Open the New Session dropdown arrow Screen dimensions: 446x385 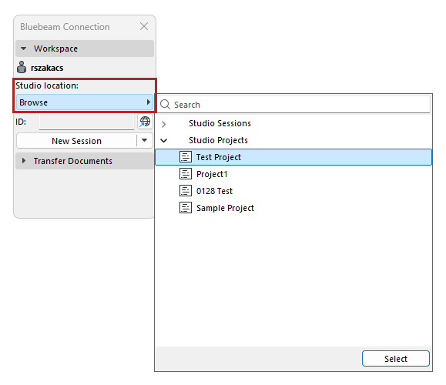tap(145, 140)
